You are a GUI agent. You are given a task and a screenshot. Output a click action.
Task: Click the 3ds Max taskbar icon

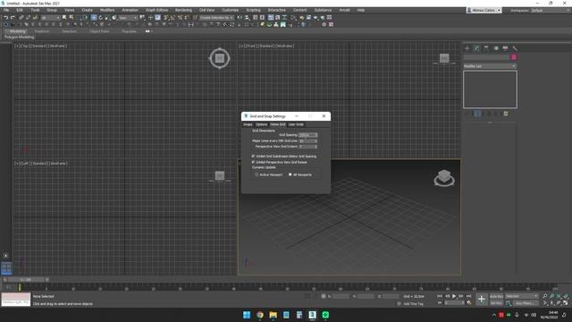pyautogui.click(x=312, y=315)
